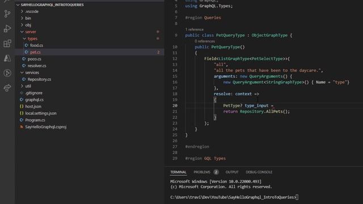
Task: Expand the bin folder
Action: point(28,18)
